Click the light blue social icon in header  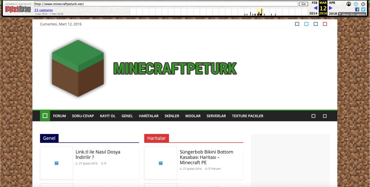coord(306,24)
